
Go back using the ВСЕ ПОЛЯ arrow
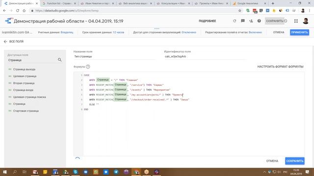5,42
